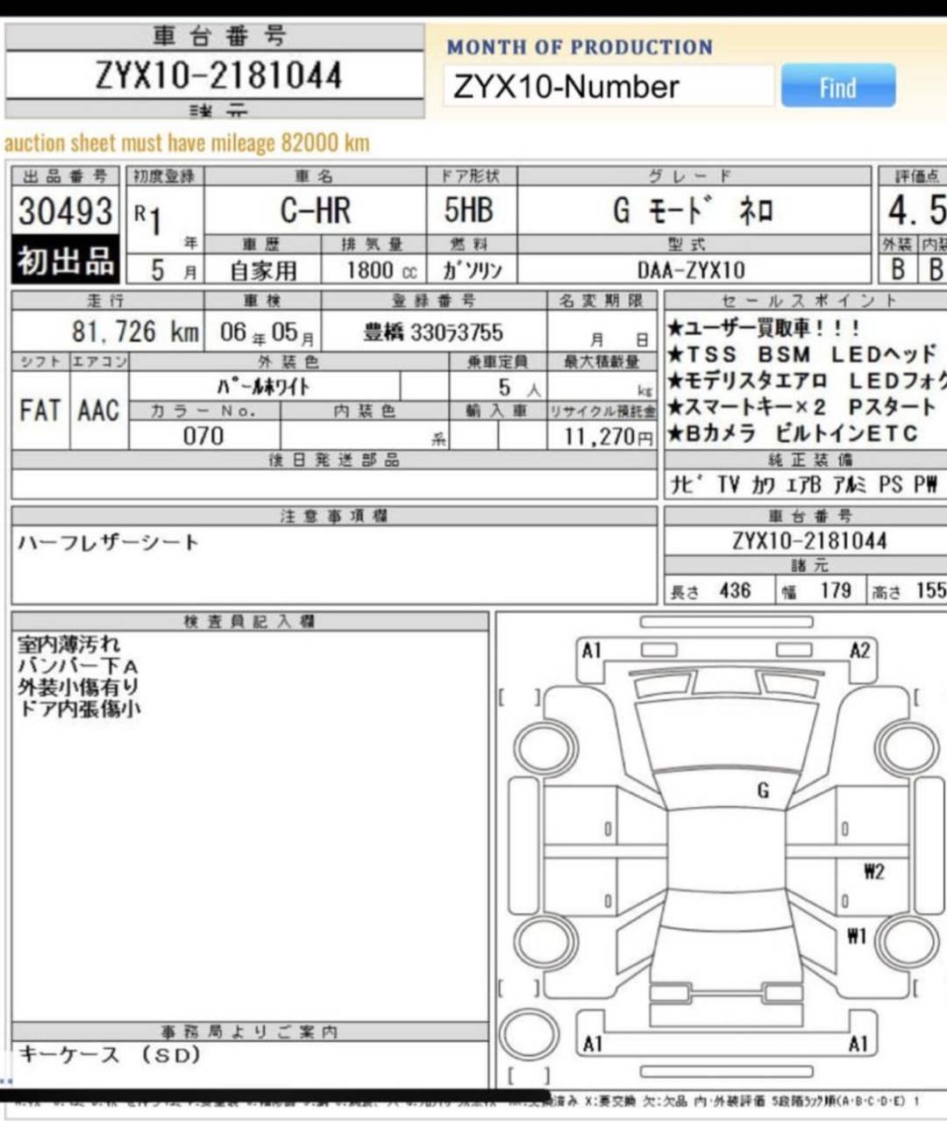Click seating capacity 5 人 value

tap(517, 387)
